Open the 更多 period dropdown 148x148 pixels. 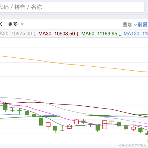click(x=16, y=24)
